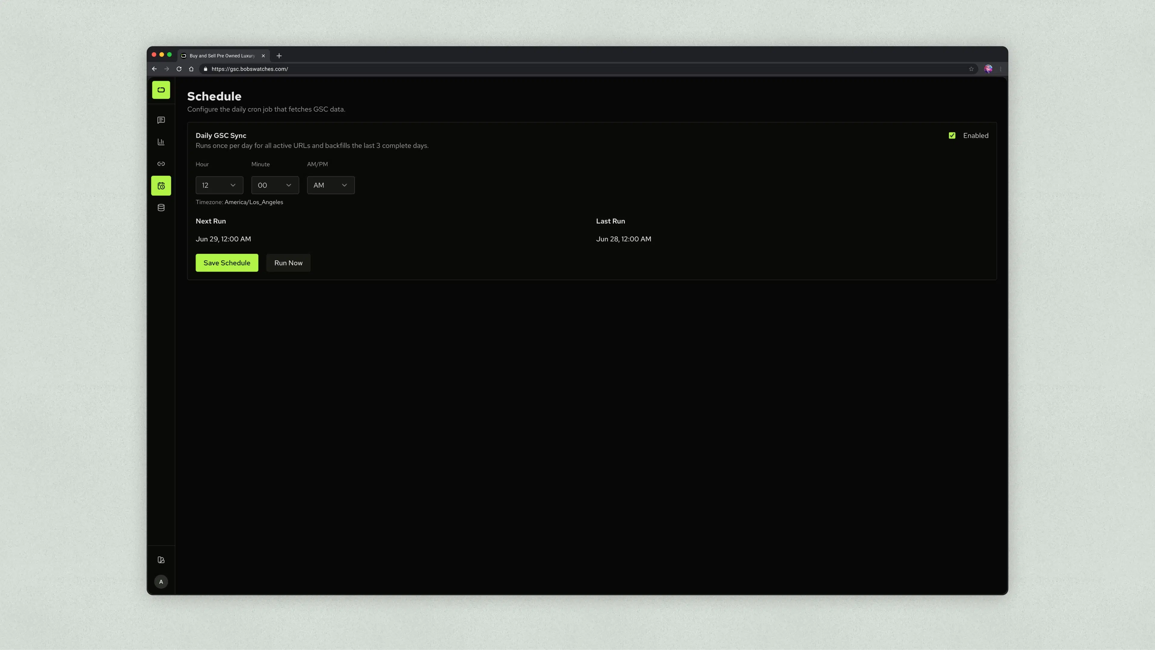Expand the Minute dropdown showing 00
Image resolution: width=1155 pixels, height=650 pixels.
275,185
